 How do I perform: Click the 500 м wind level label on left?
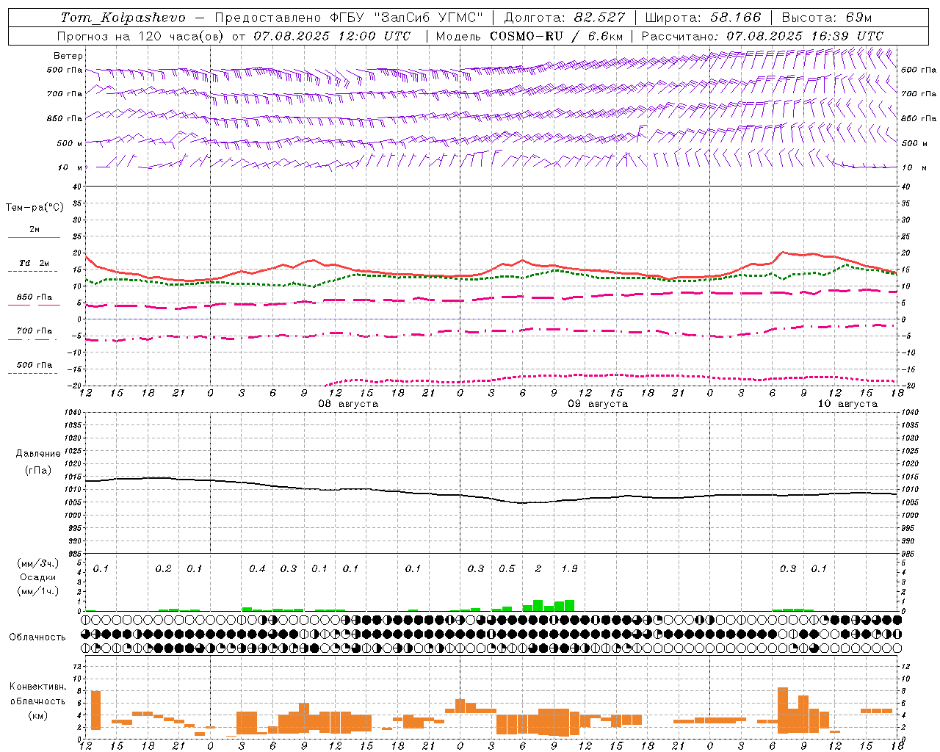(x=70, y=143)
